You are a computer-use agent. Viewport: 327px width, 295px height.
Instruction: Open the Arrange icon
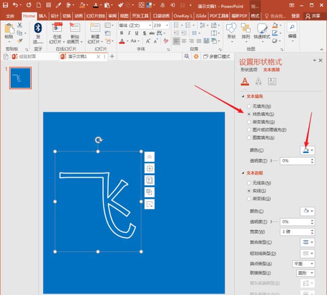pos(246,28)
